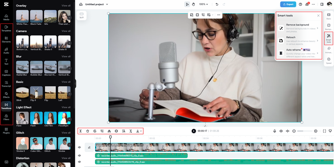Toggle timeline auto snapping magnet
The image size is (334, 167).
(x=281, y=131)
